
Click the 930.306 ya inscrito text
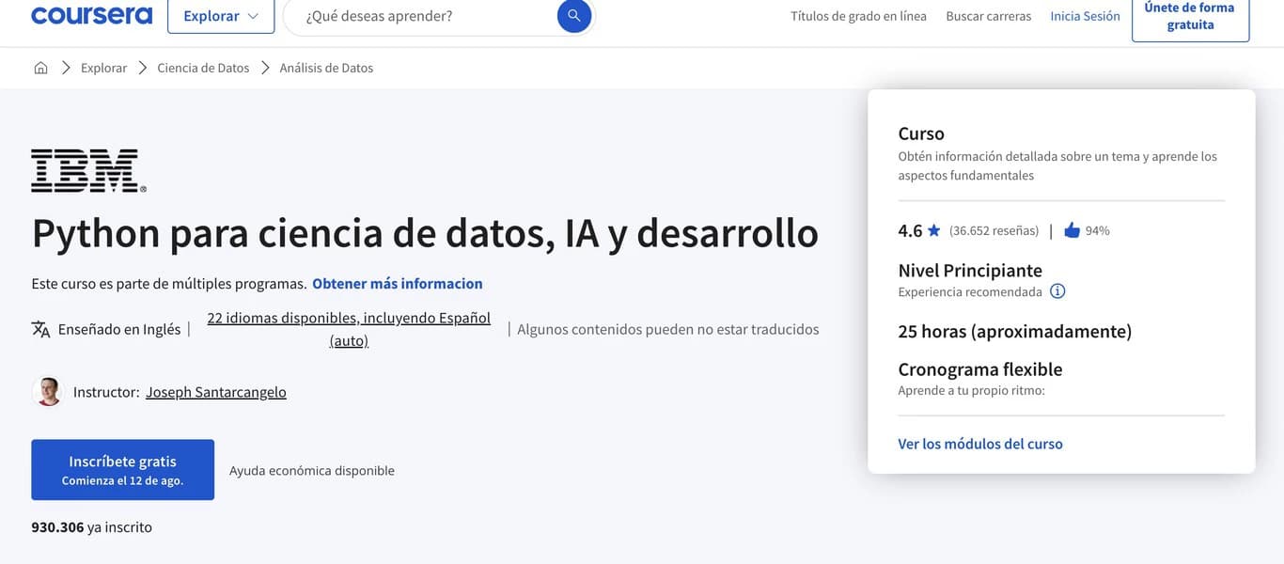pyautogui.click(x=91, y=526)
